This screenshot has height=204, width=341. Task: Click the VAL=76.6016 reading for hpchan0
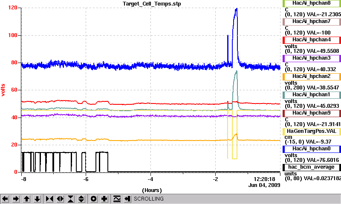(x=323, y=160)
